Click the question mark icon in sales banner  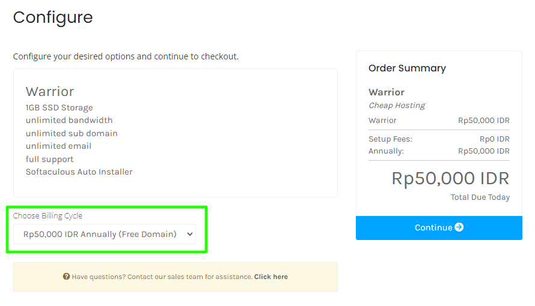pyautogui.click(x=66, y=277)
